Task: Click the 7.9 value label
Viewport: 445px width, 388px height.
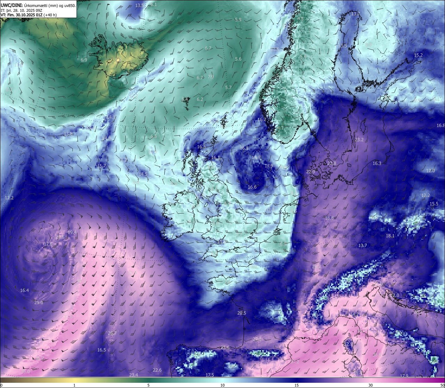Action: [211, 77]
